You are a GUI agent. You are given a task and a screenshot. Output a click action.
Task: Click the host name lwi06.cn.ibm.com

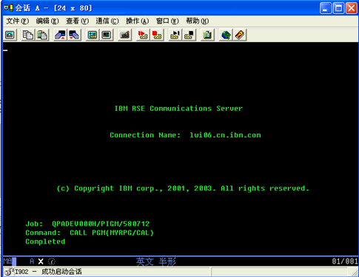coord(225,135)
